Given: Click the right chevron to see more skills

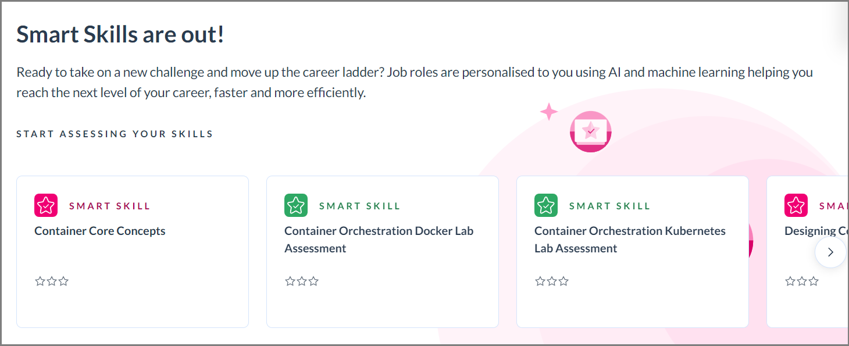Looking at the screenshot, I should 830,252.
